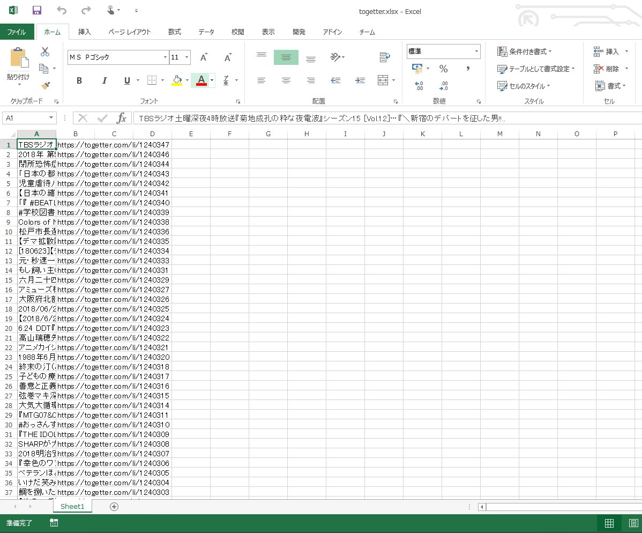Open Customize Quick Access Toolbar
This screenshot has width=642, height=533.
tap(136, 11)
